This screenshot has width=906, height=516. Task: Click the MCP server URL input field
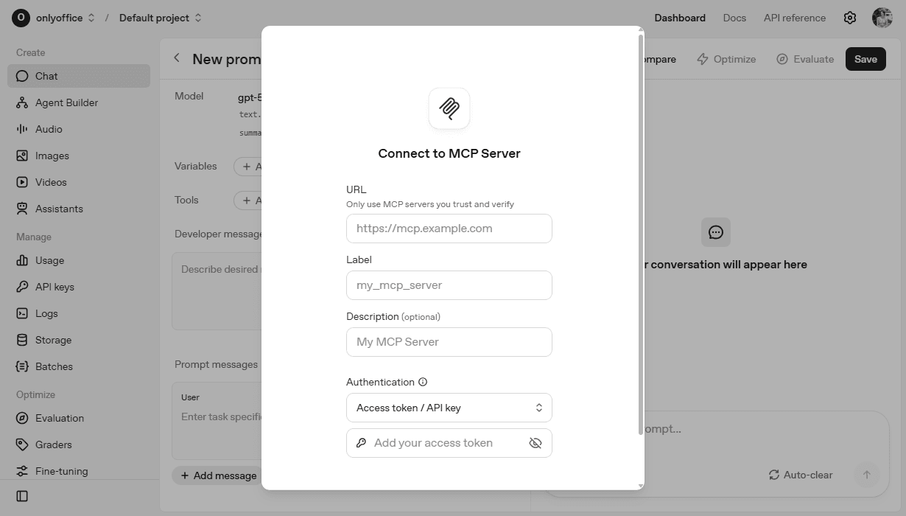[x=449, y=229]
